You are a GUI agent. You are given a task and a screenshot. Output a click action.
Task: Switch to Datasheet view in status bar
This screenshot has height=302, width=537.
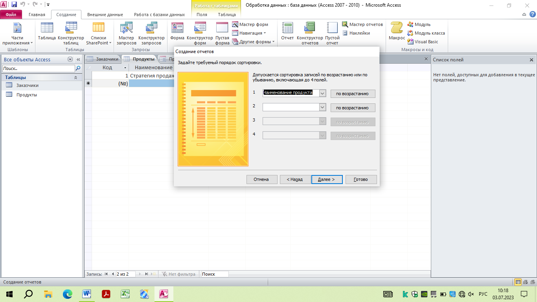[518, 282]
